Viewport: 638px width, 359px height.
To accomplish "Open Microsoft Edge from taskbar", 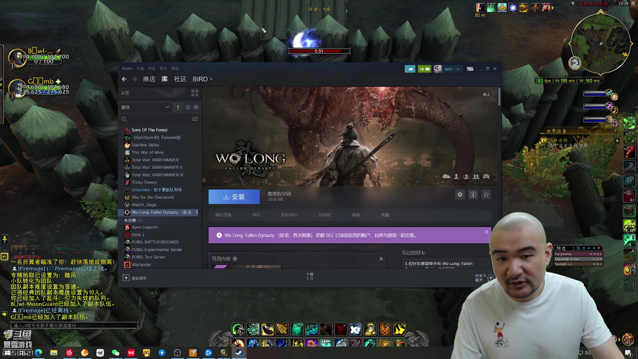I will [39, 353].
